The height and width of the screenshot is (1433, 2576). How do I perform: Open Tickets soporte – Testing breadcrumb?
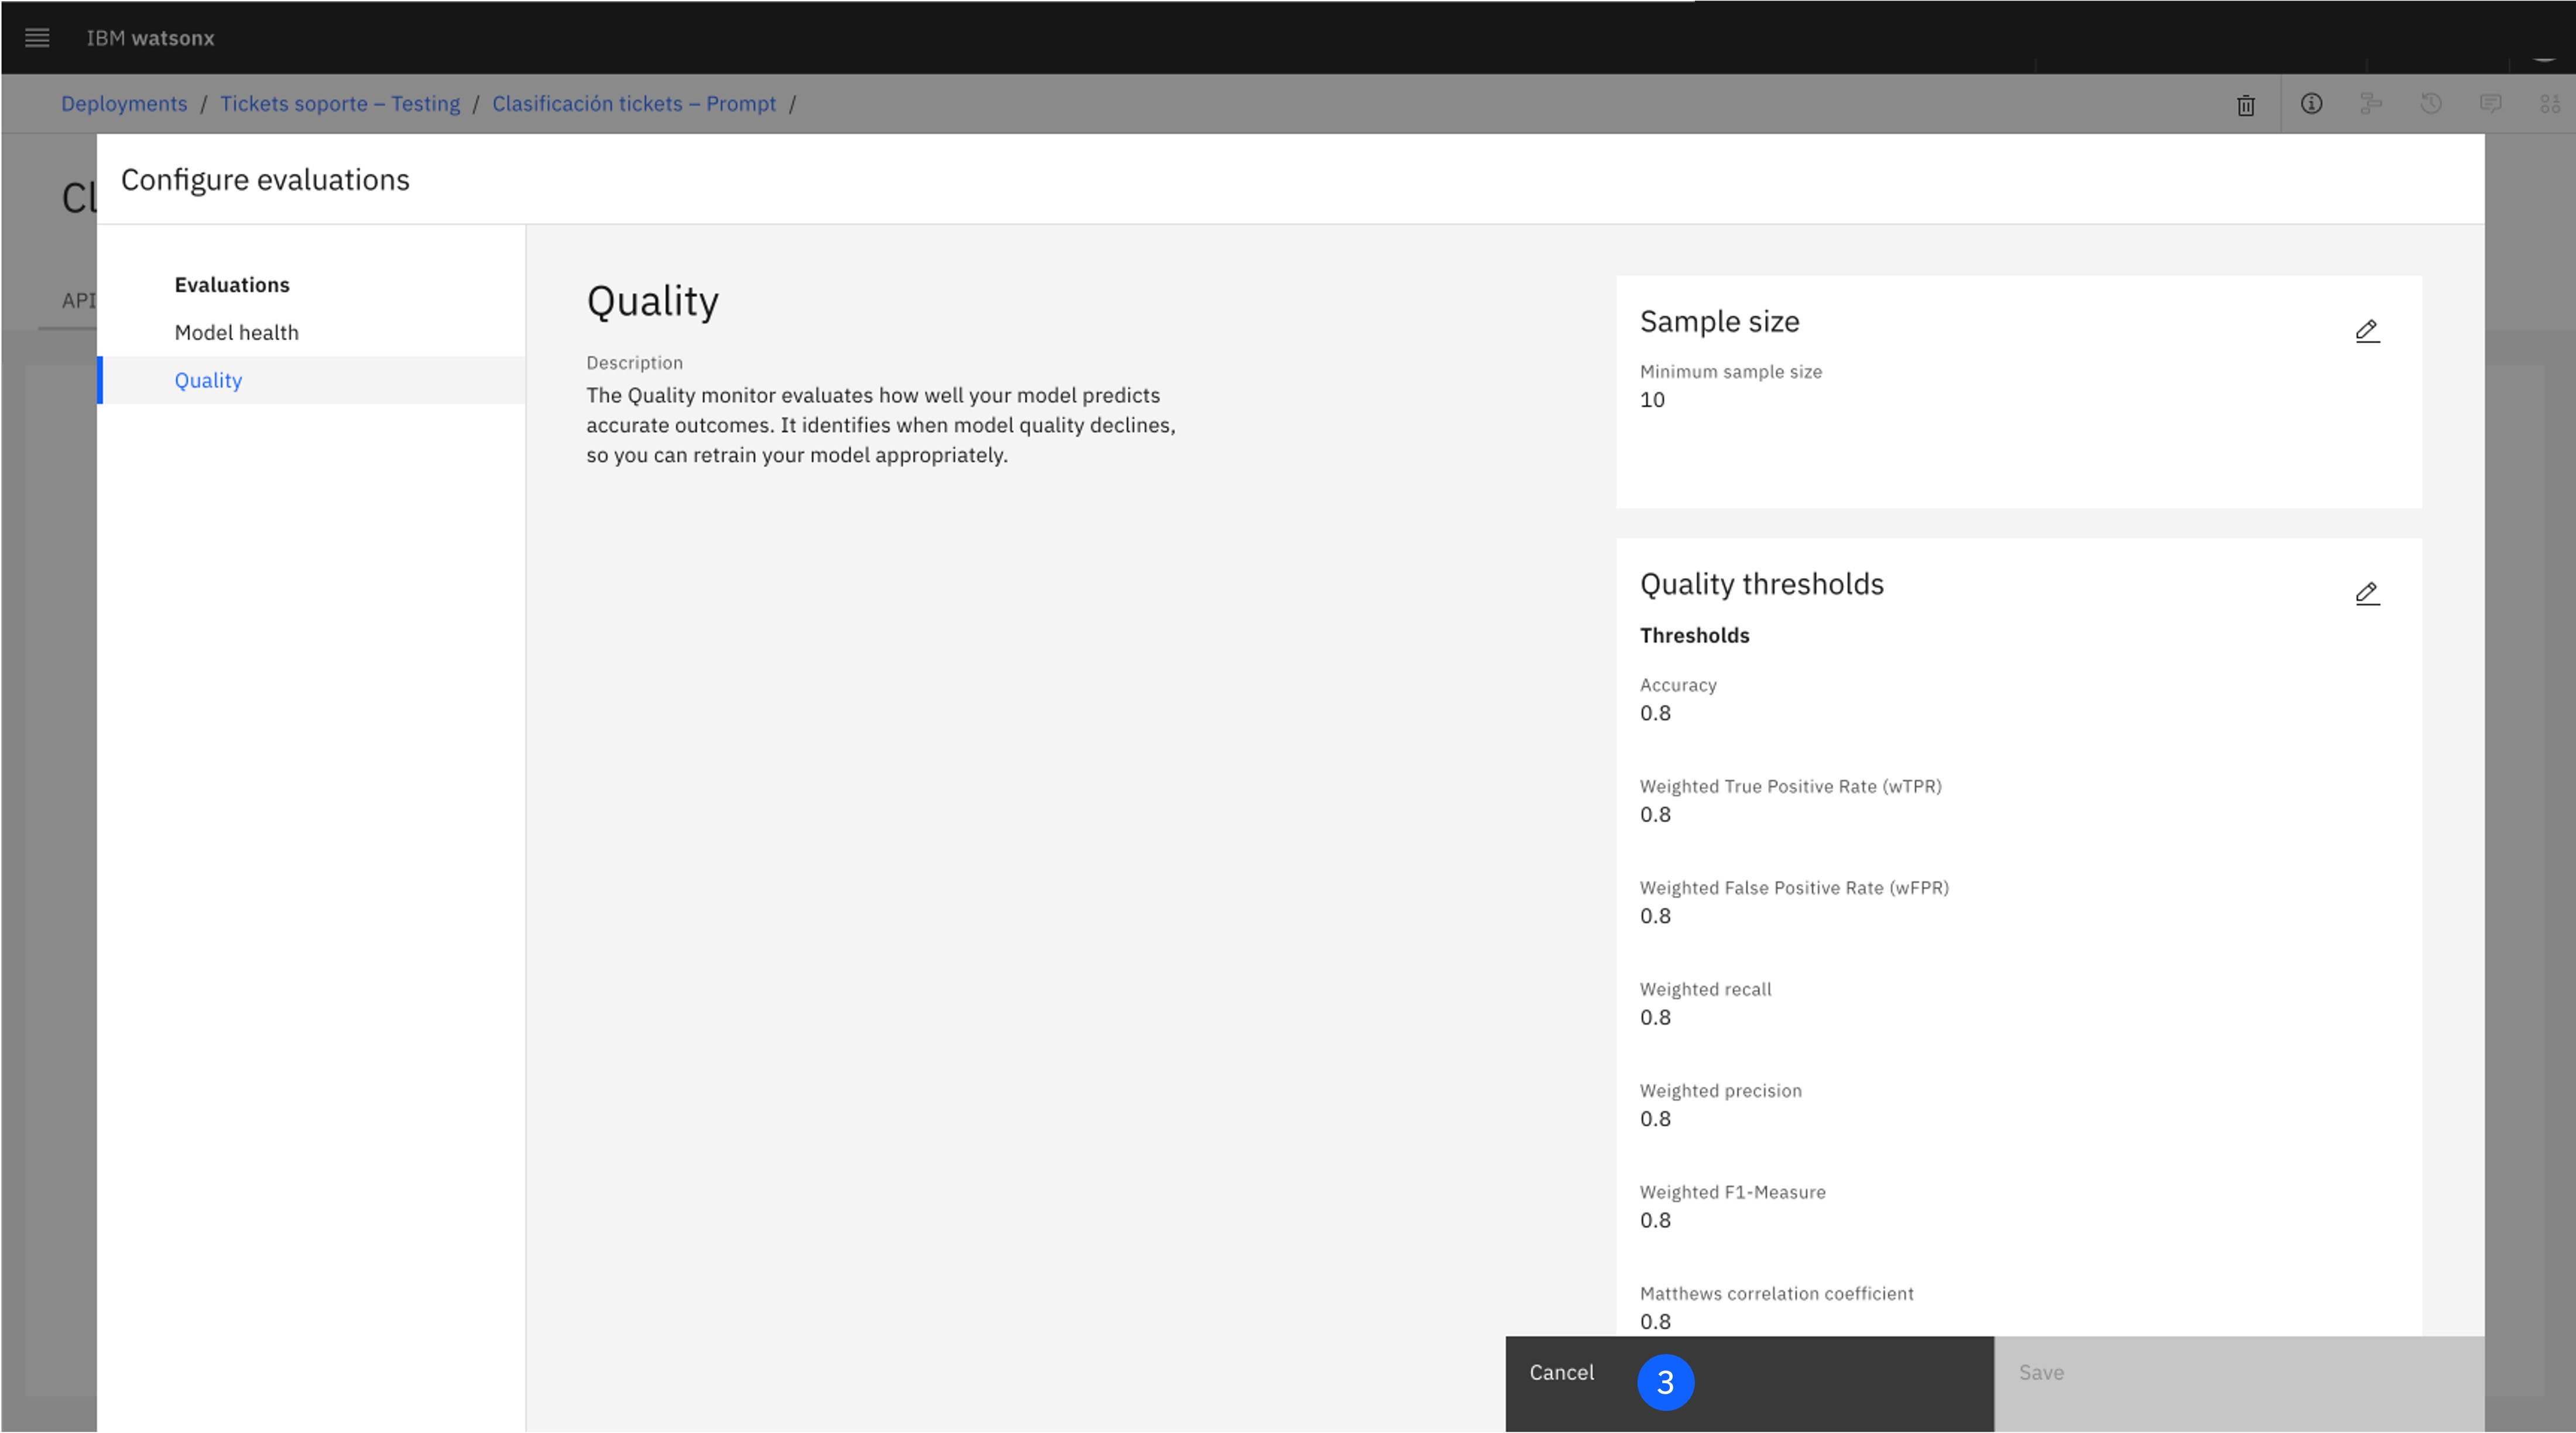coord(340,104)
